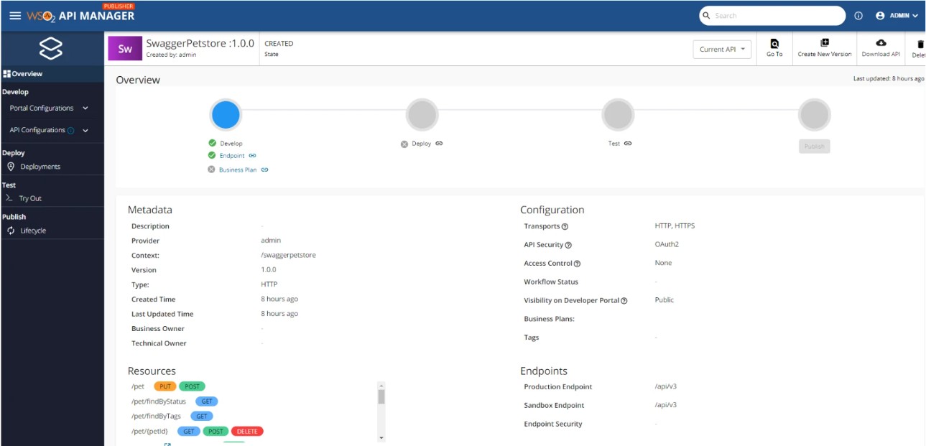Screen dimensions: 926x446
Task: Click the link icon beside Endpoint
Action: pyautogui.click(x=252, y=156)
